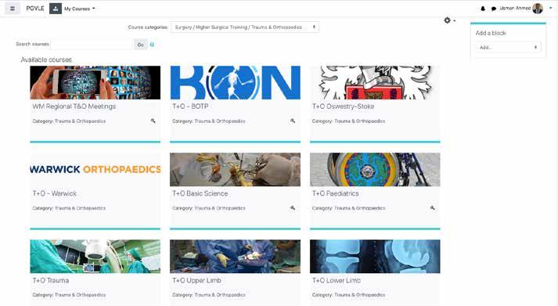Viewport: 558px width, 306px height.
Task: Click the BON skeleton logo thumbnail
Action: pos(236,82)
